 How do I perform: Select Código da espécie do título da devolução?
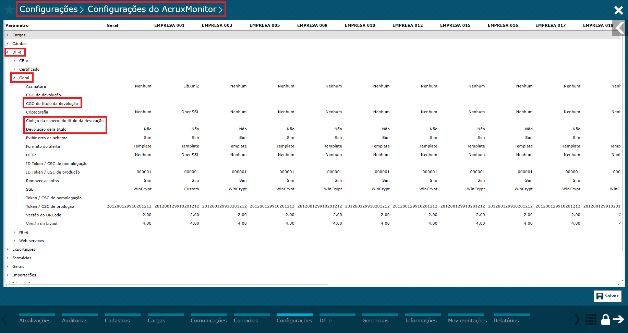[x=65, y=121]
